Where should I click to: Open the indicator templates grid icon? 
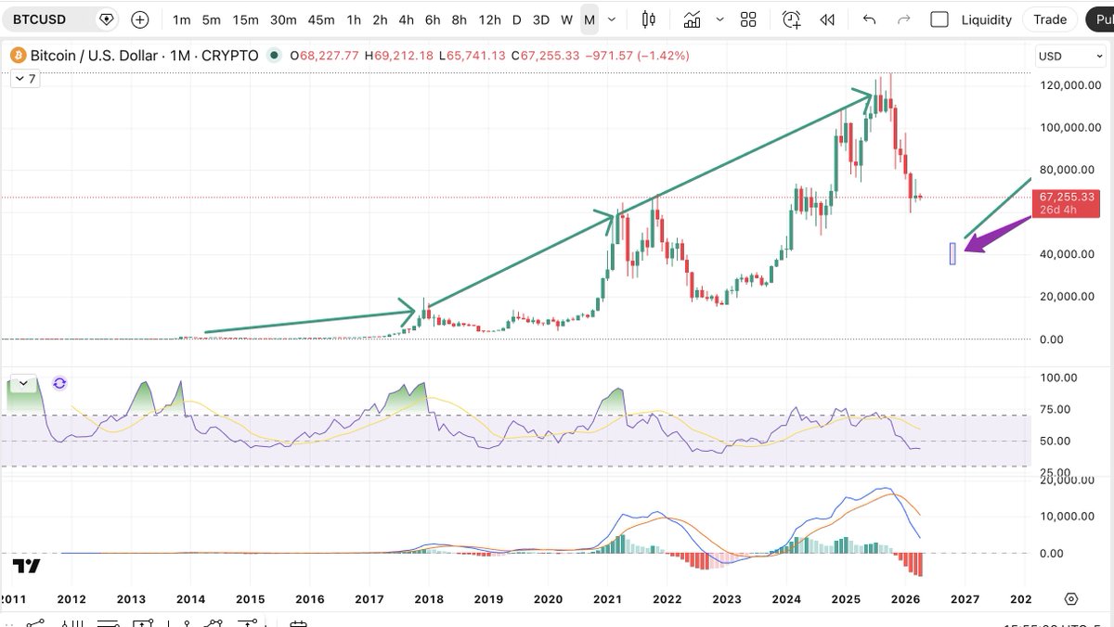748,19
